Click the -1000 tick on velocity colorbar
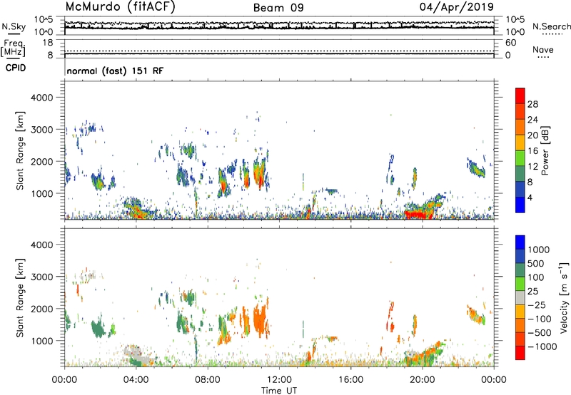 click(542, 347)
